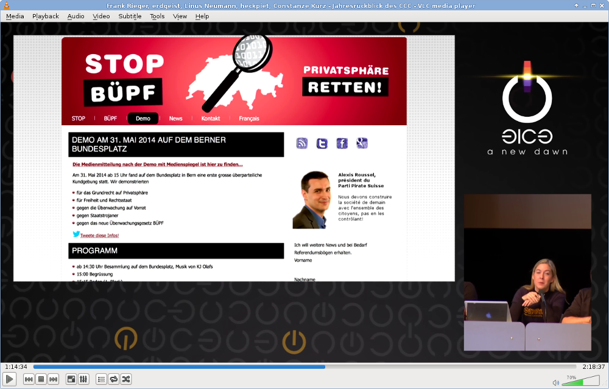Select the News tab in video page
The height and width of the screenshot is (389, 609).
(x=175, y=119)
